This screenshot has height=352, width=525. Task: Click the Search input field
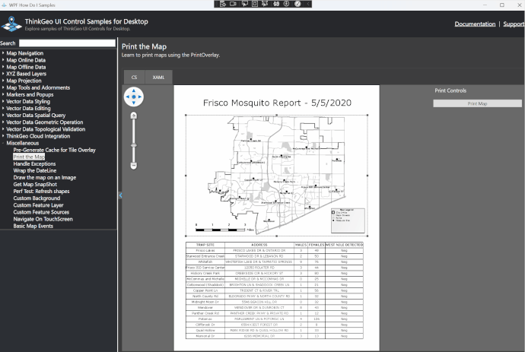pyautogui.click(x=67, y=43)
